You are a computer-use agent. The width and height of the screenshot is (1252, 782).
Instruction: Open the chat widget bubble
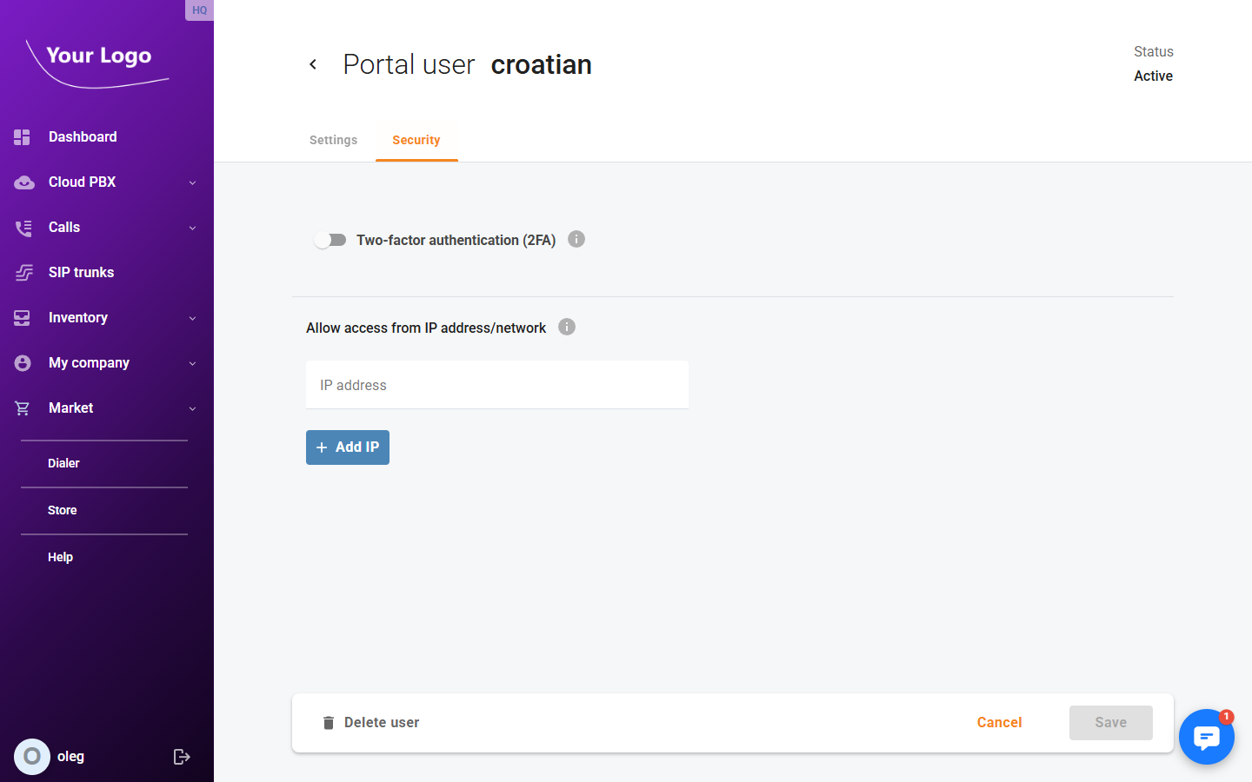pos(1207,737)
